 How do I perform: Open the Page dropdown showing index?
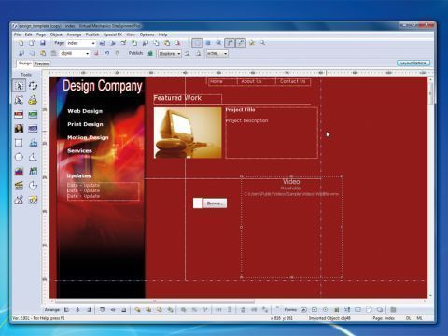pyautogui.click(x=81, y=43)
